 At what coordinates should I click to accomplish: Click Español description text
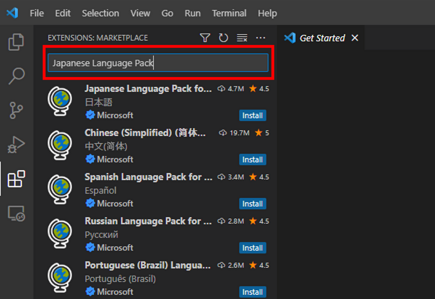(x=101, y=191)
